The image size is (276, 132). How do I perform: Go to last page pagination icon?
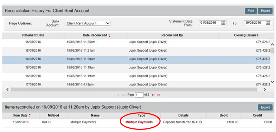pos(158,95)
